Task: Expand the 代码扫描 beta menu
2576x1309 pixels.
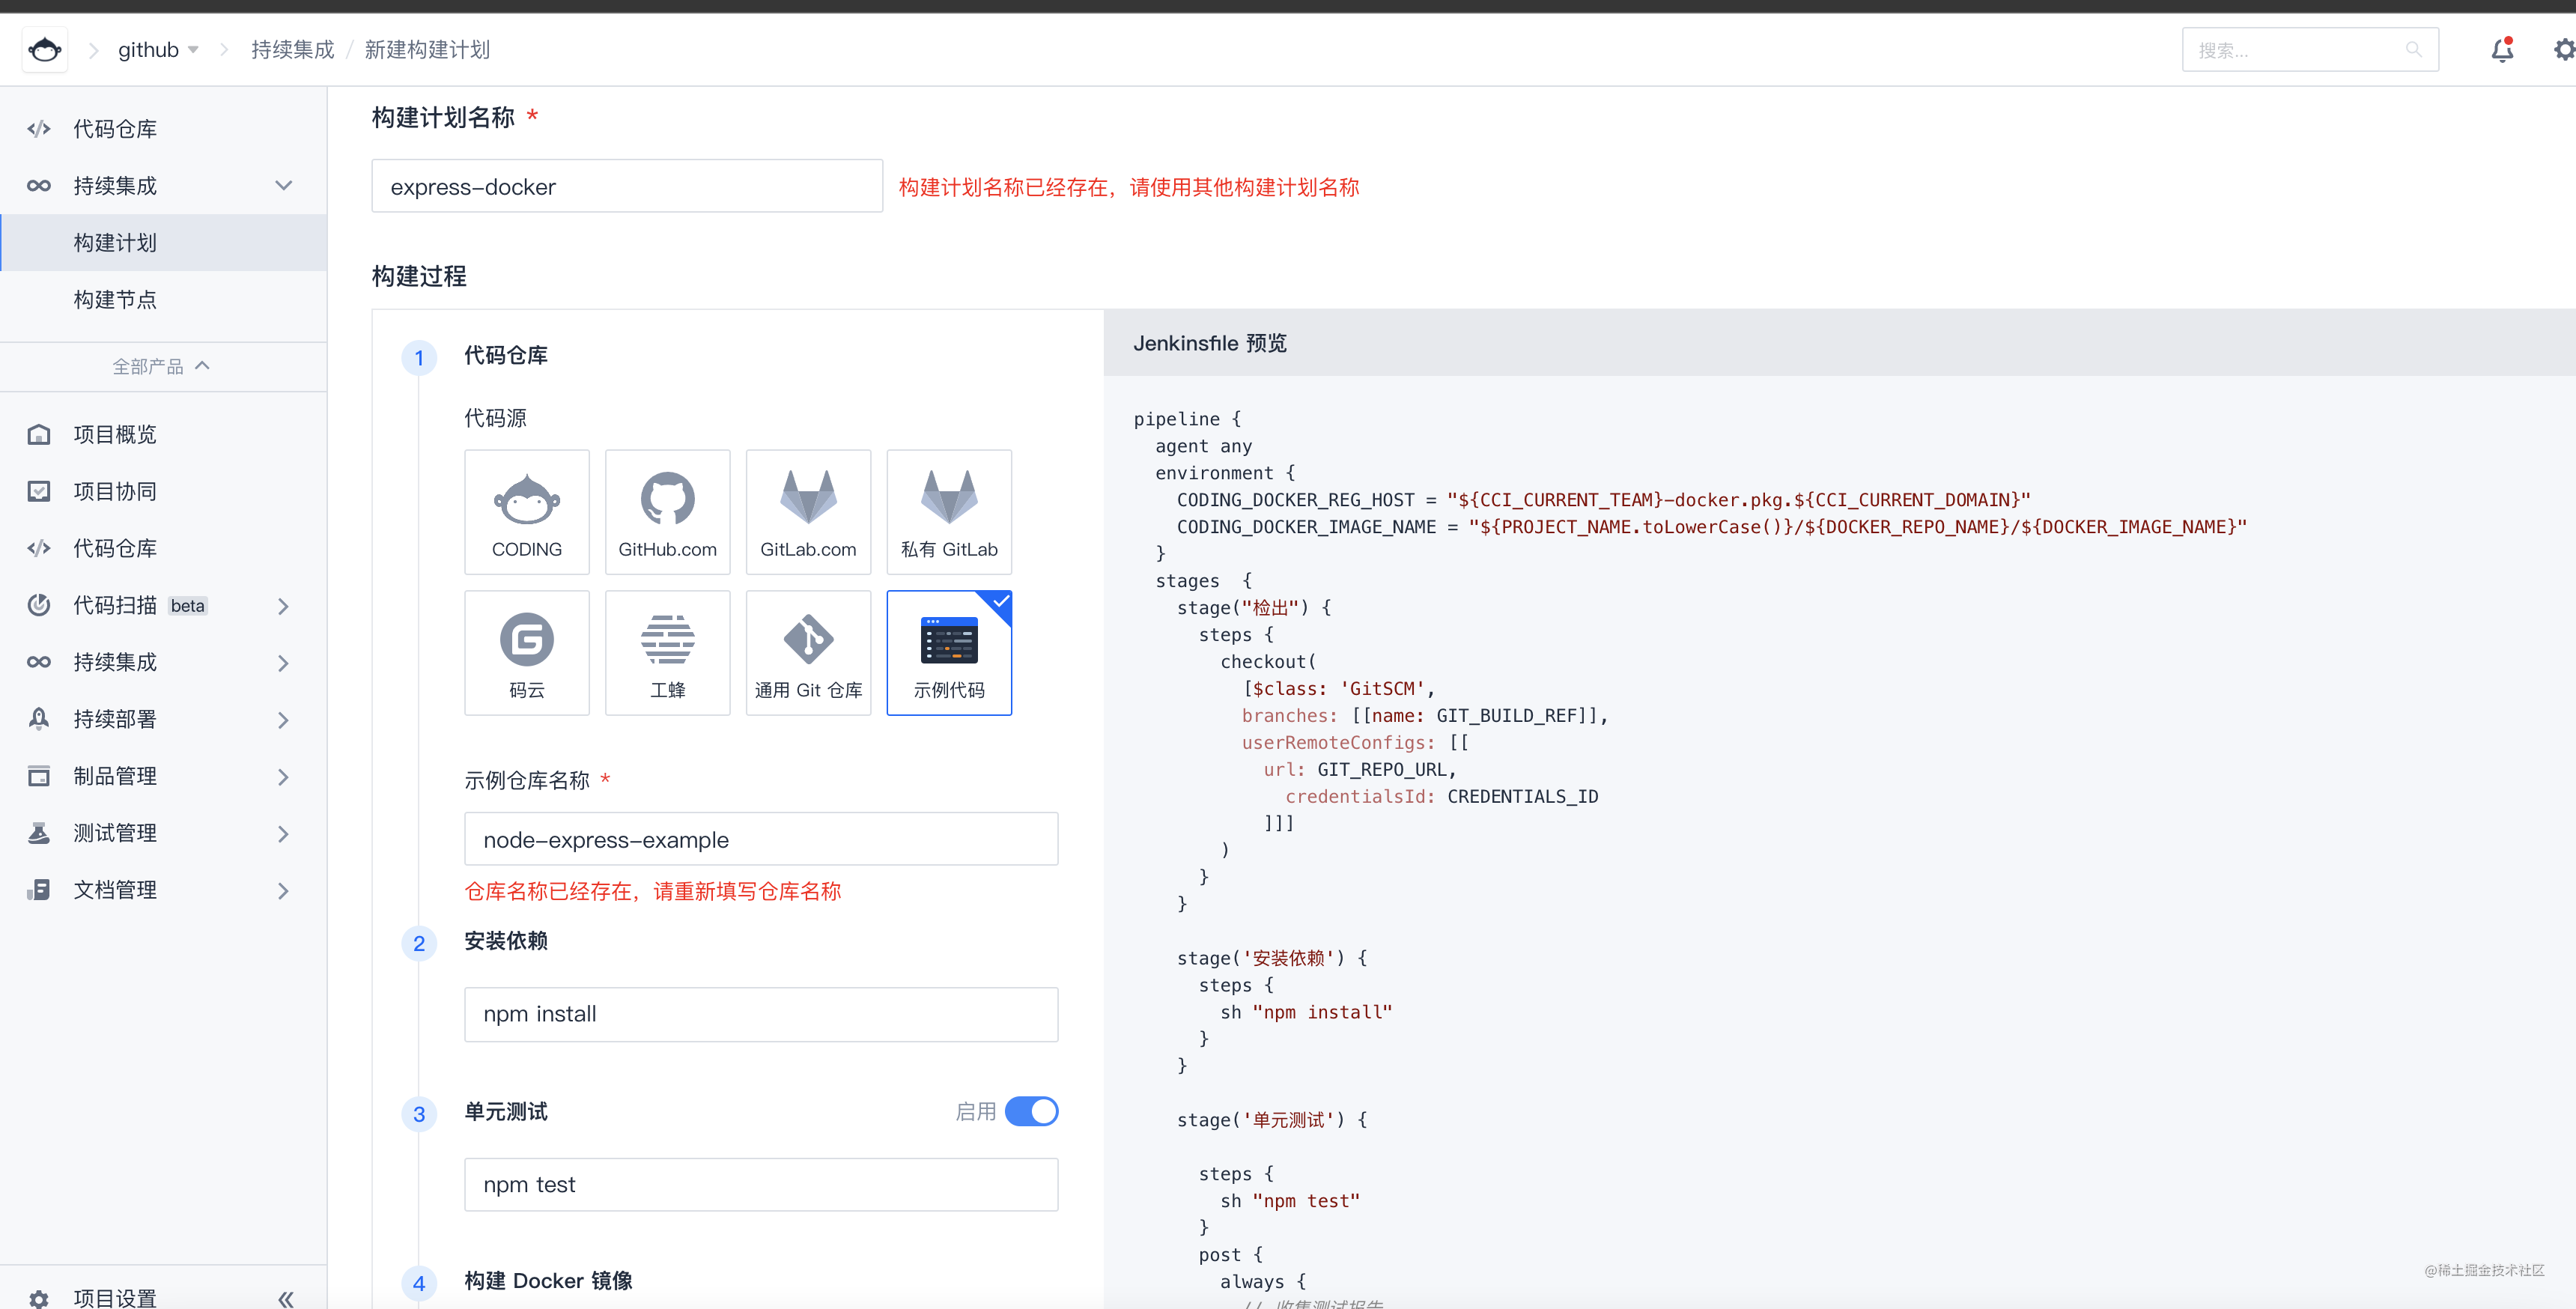Action: pos(163,606)
